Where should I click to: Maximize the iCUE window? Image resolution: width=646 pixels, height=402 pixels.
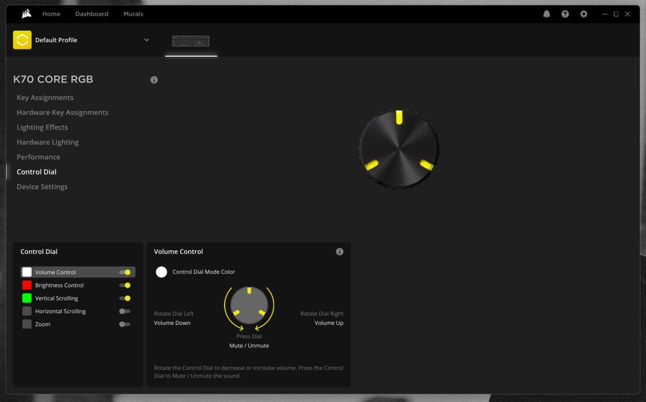click(x=616, y=14)
